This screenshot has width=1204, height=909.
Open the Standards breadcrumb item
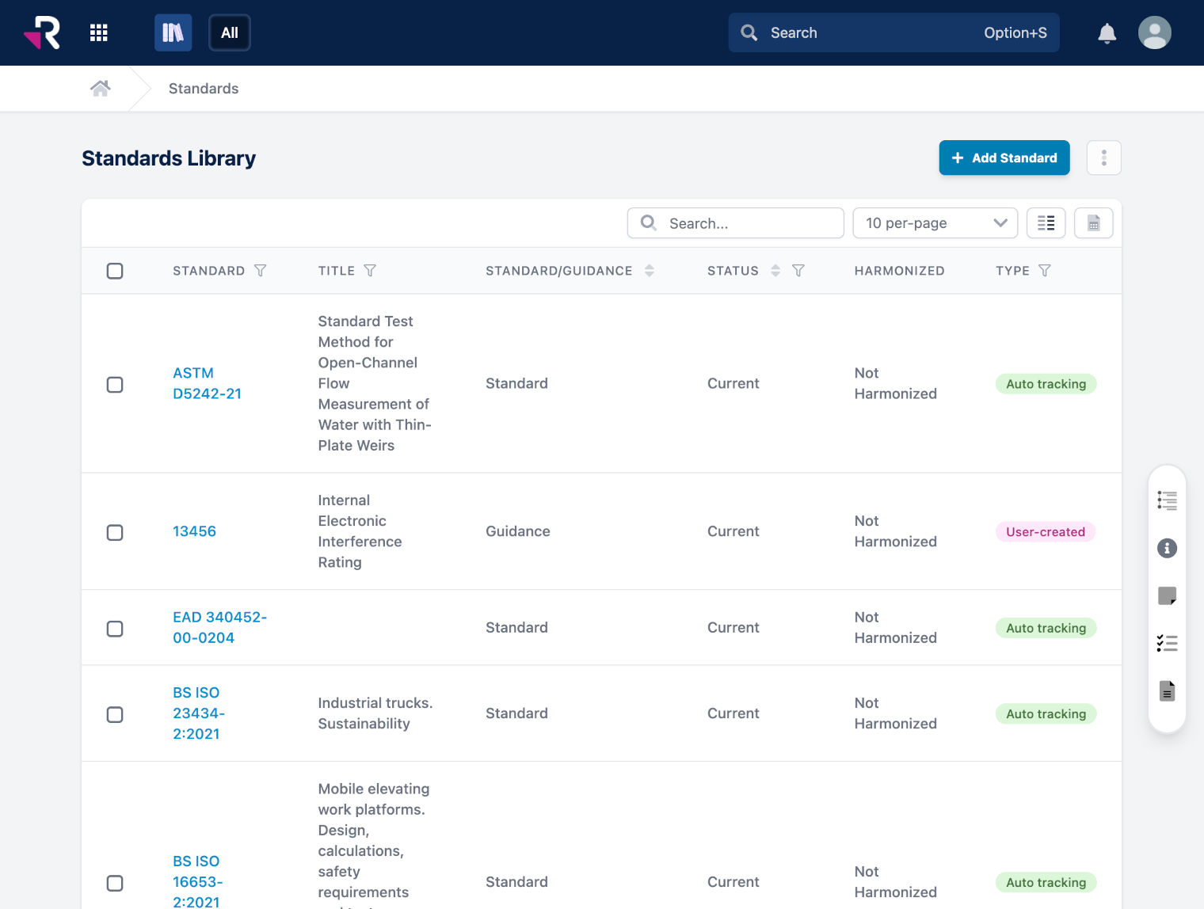(203, 88)
